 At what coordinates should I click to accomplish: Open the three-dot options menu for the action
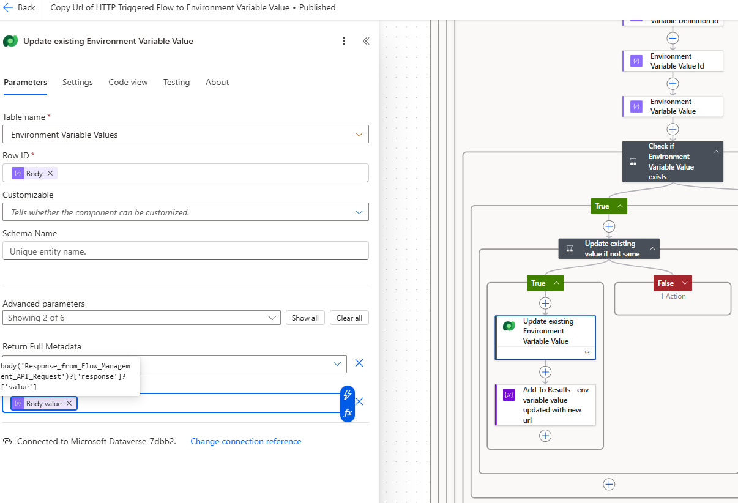tap(344, 41)
